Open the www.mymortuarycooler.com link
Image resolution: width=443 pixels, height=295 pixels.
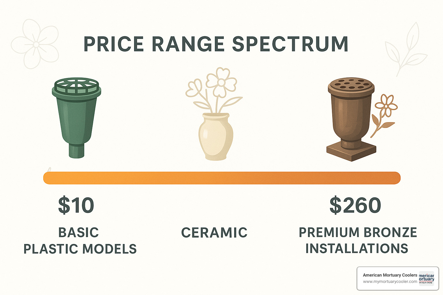[390, 282]
